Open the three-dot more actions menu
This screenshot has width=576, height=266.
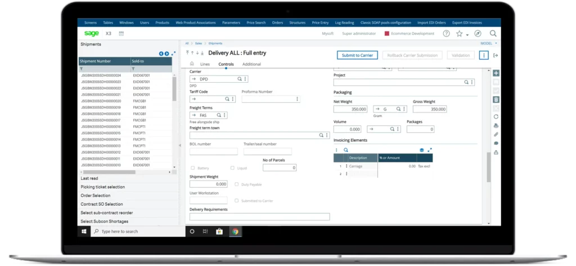click(484, 56)
